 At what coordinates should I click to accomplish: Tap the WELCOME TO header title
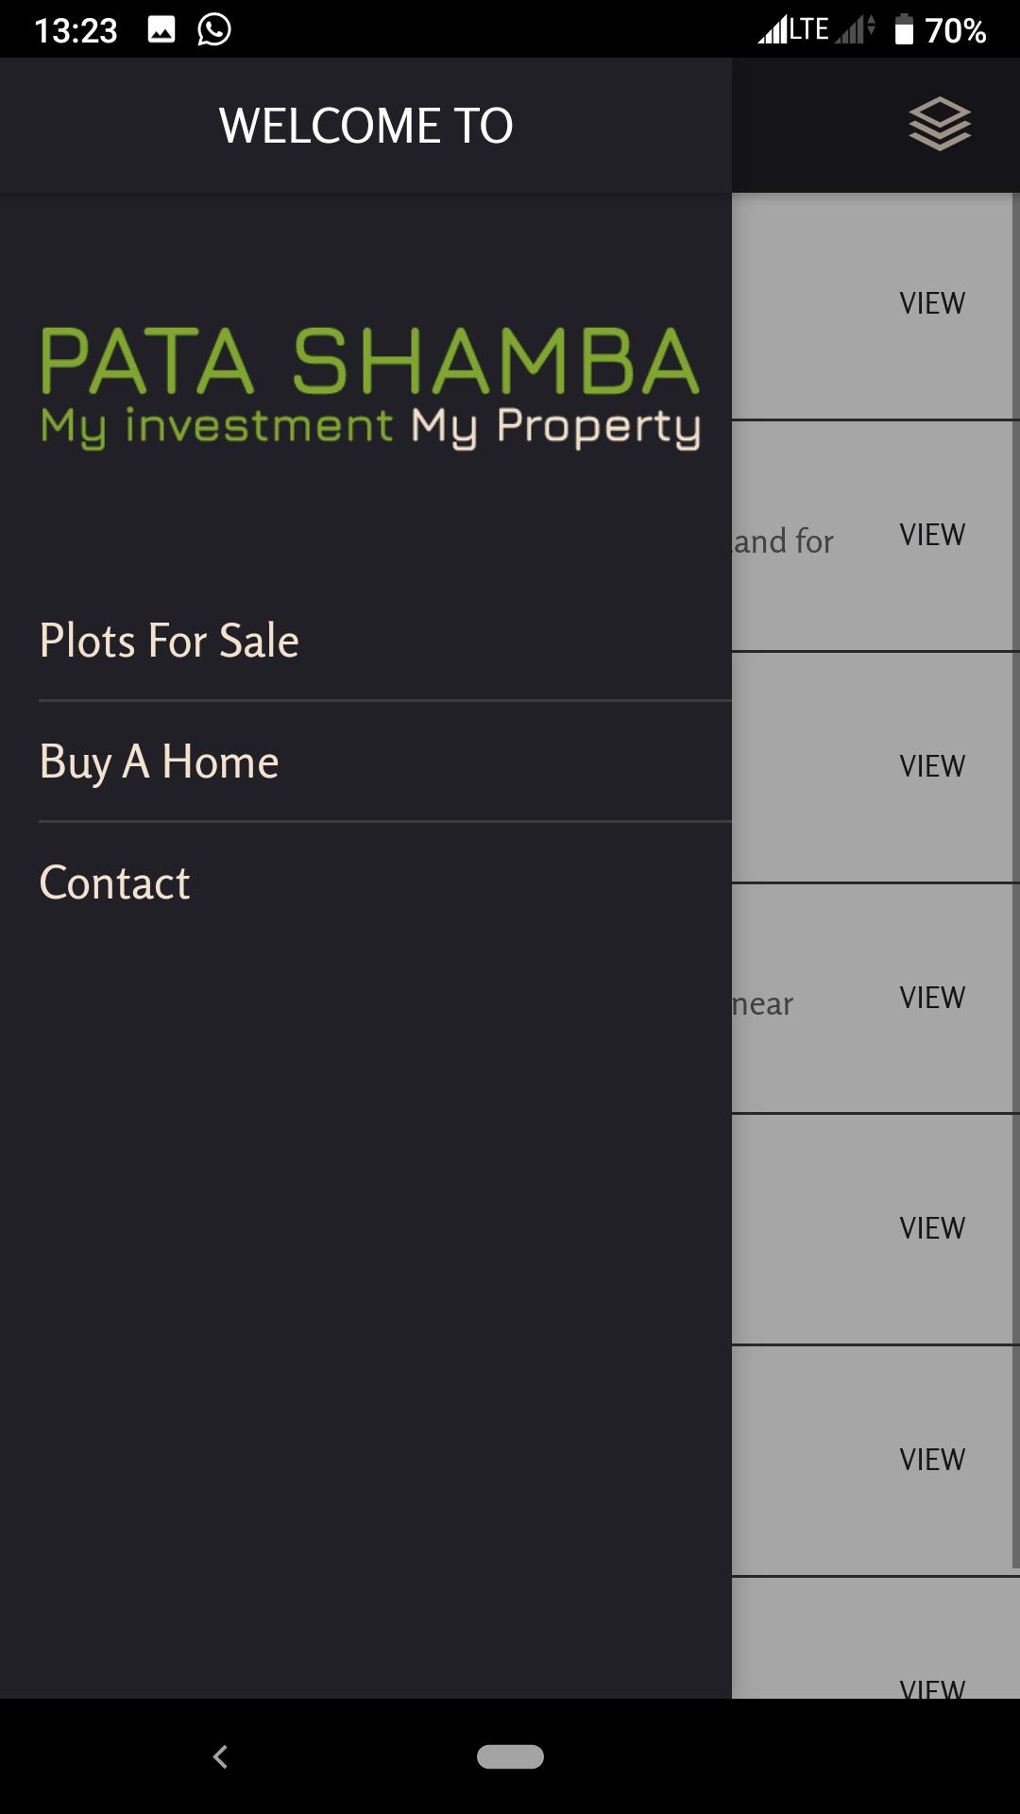[x=365, y=126]
